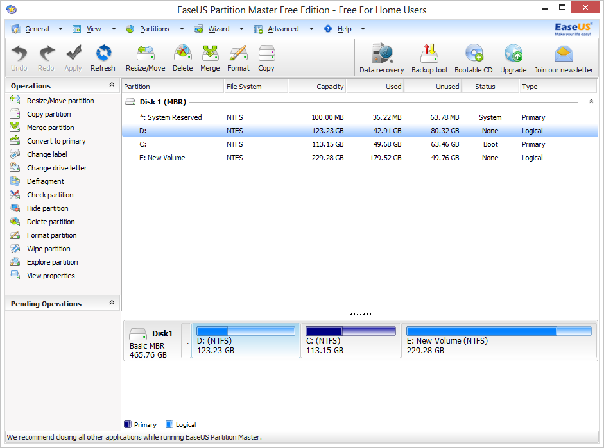The image size is (604, 448).
Task: Open the Help menu
Action: [345, 29]
